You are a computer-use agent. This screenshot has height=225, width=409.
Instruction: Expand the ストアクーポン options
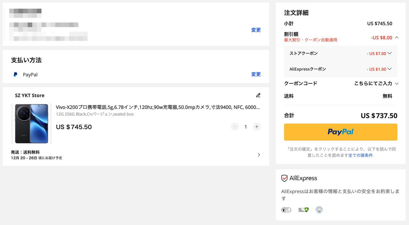389,53
